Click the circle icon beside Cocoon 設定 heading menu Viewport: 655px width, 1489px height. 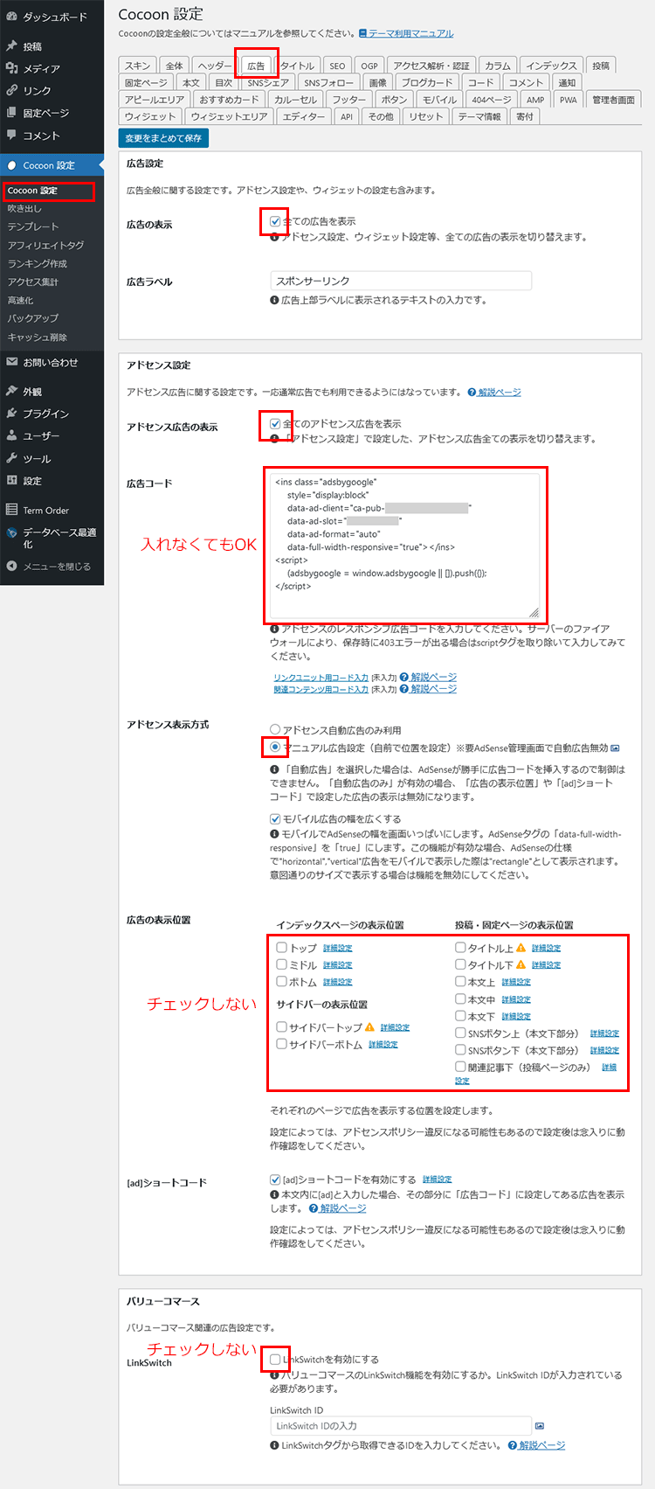11,165
